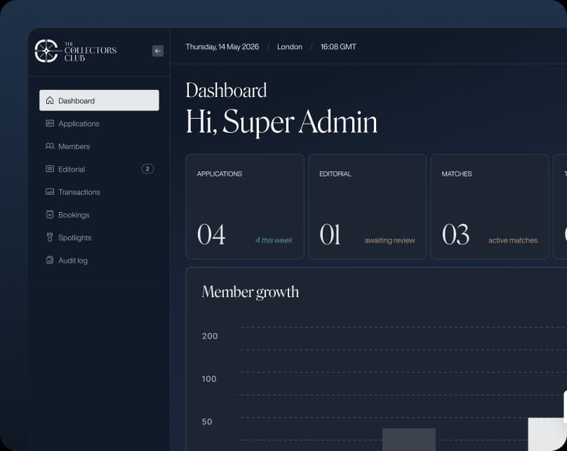Click the Dashboard home icon
The image size is (567, 451).
pos(50,100)
